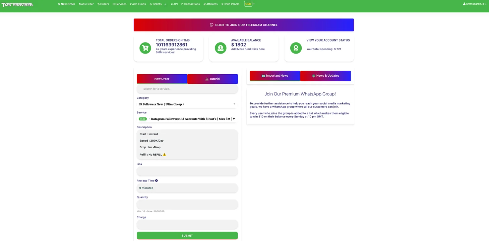Screen dimensions: 489x241
Task: Open the Mass Order menu item
Action: click(x=86, y=4)
